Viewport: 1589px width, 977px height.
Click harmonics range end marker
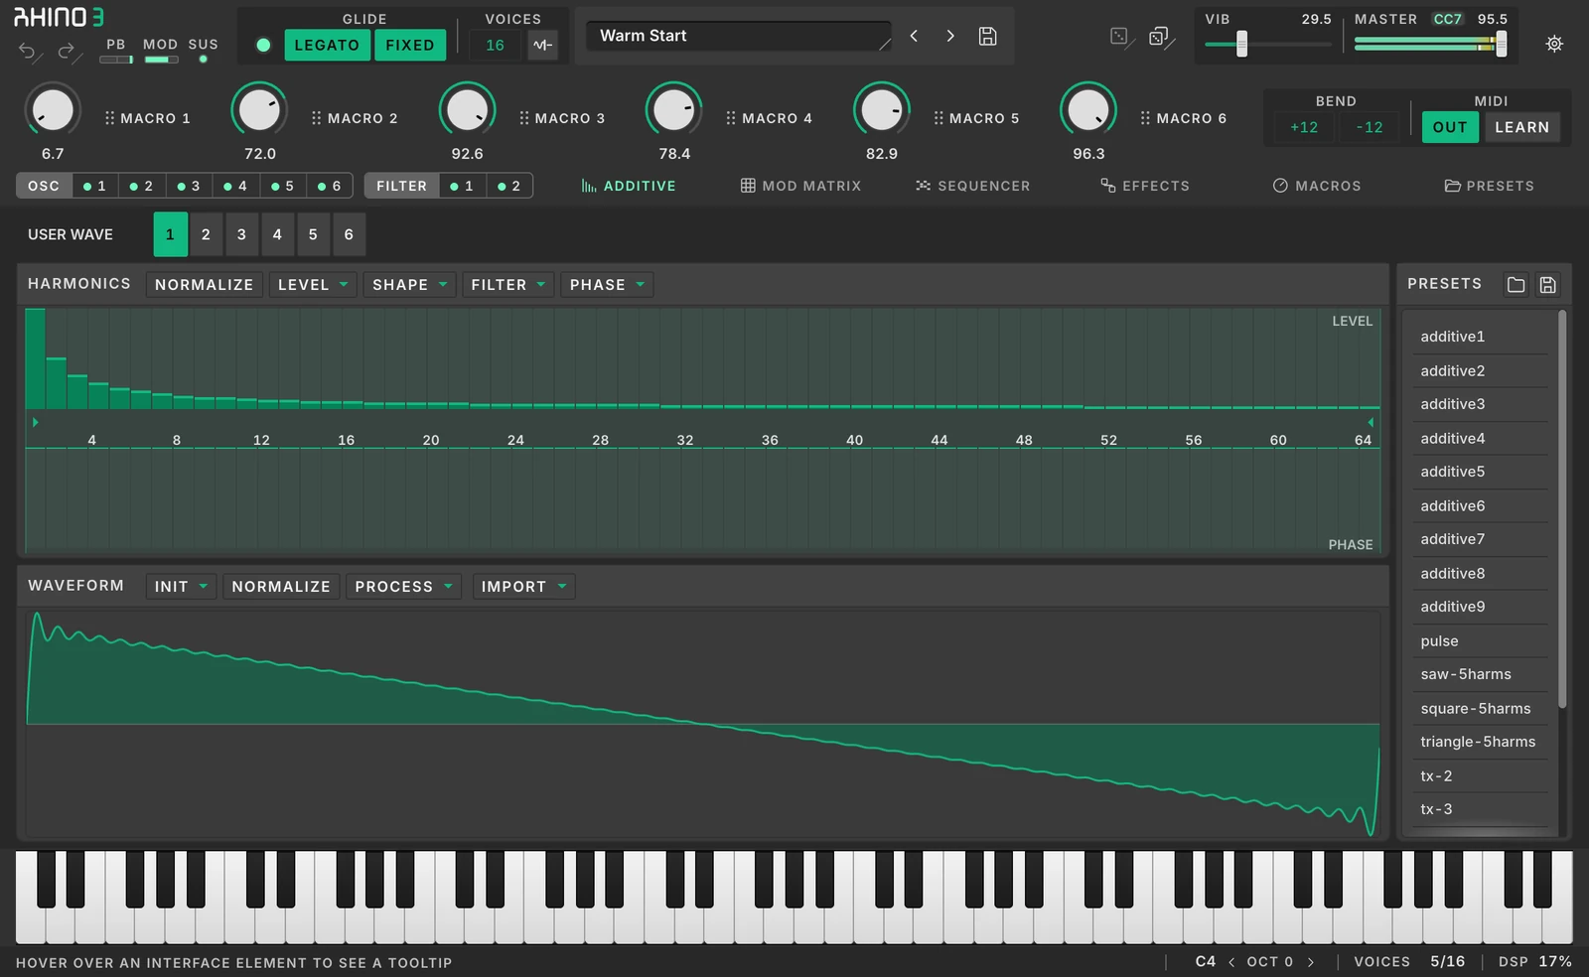click(1371, 422)
